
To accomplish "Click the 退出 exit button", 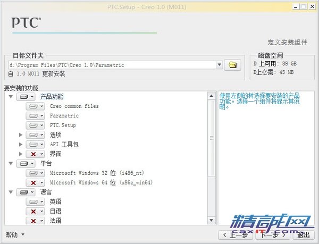I will [x=304, y=235].
